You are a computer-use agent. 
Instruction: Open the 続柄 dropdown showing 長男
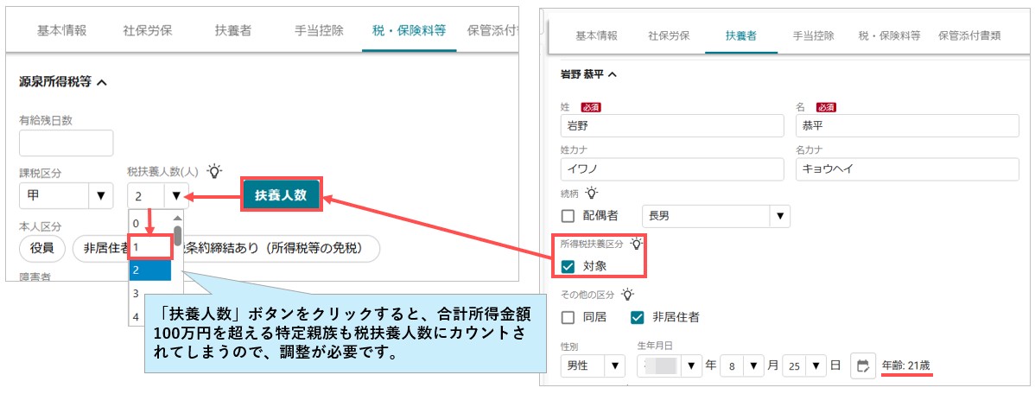(x=715, y=216)
